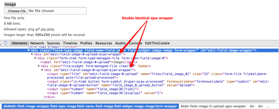Screen dimensions: 279x109
Task: Click 'Allowed types: png gif jpg jpeg.' text
Action: (x=29, y=29)
